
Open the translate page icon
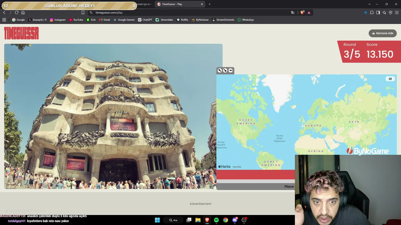pyautogui.click(x=293, y=12)
